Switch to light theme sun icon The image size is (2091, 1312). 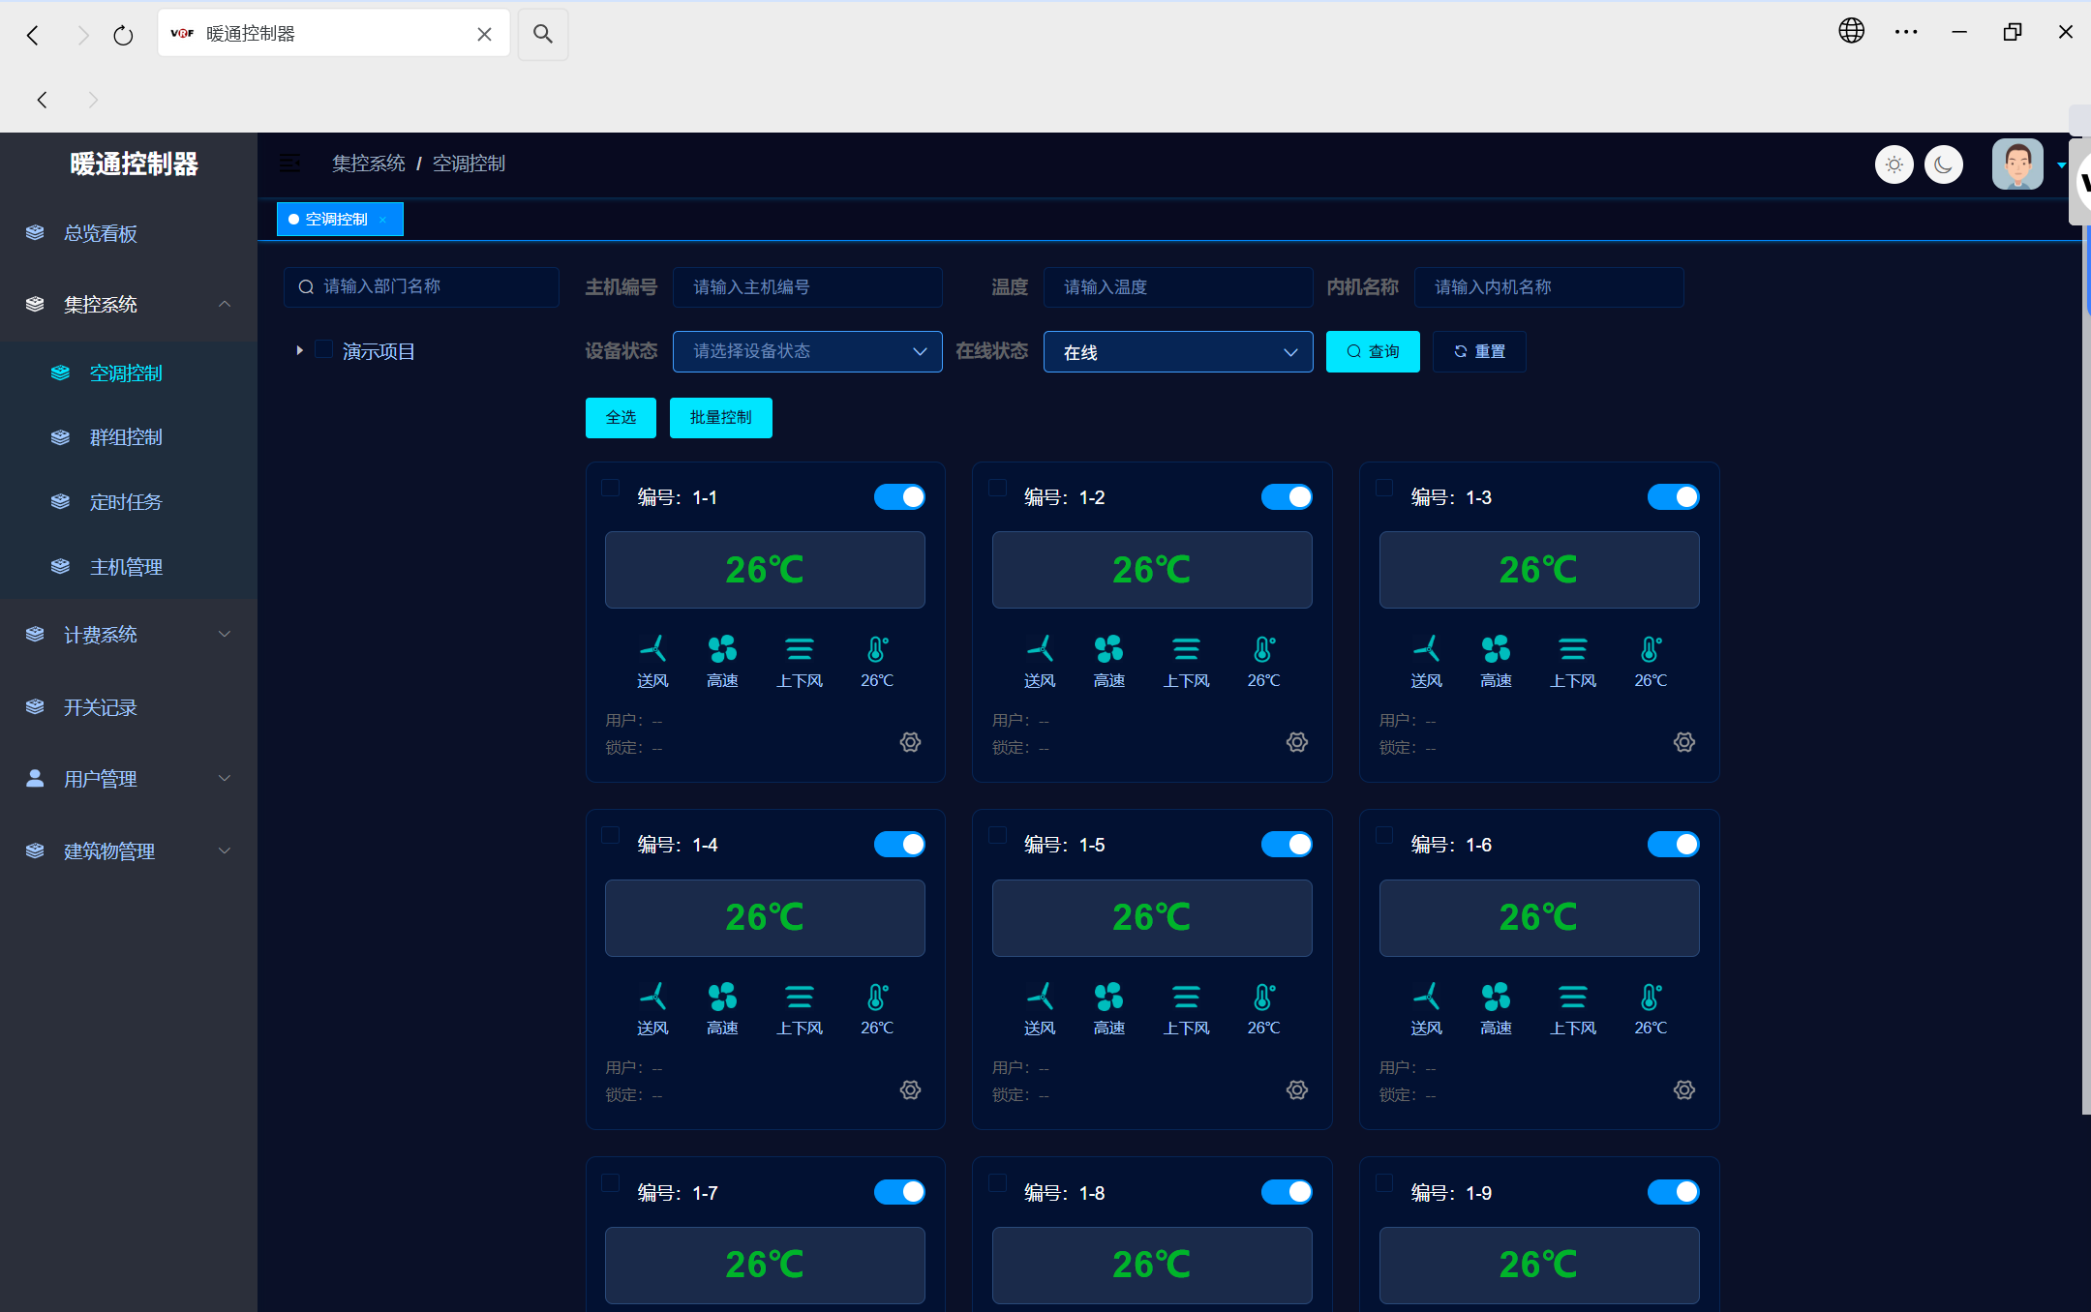click(1894, 164)
